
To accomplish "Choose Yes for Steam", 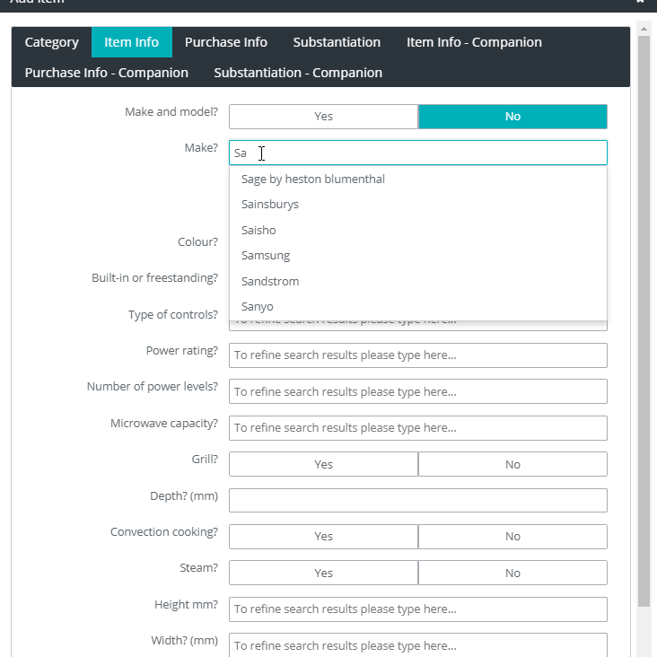I will 323,573.
